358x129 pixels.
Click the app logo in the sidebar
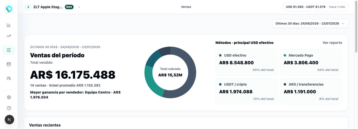click(9, 9)
